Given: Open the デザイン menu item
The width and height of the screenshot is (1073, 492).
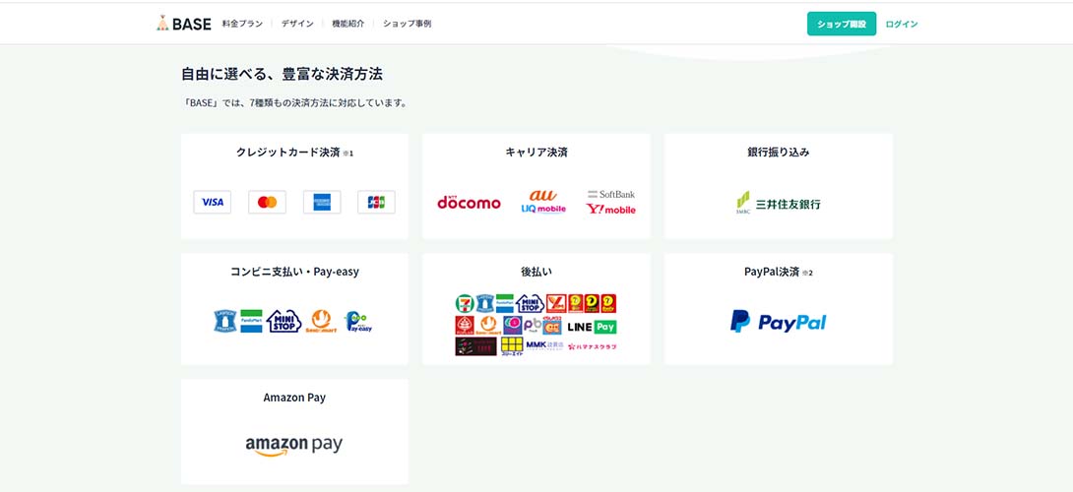Looking at the screenshot, I should pyautogui.click(x=297, y=24).
